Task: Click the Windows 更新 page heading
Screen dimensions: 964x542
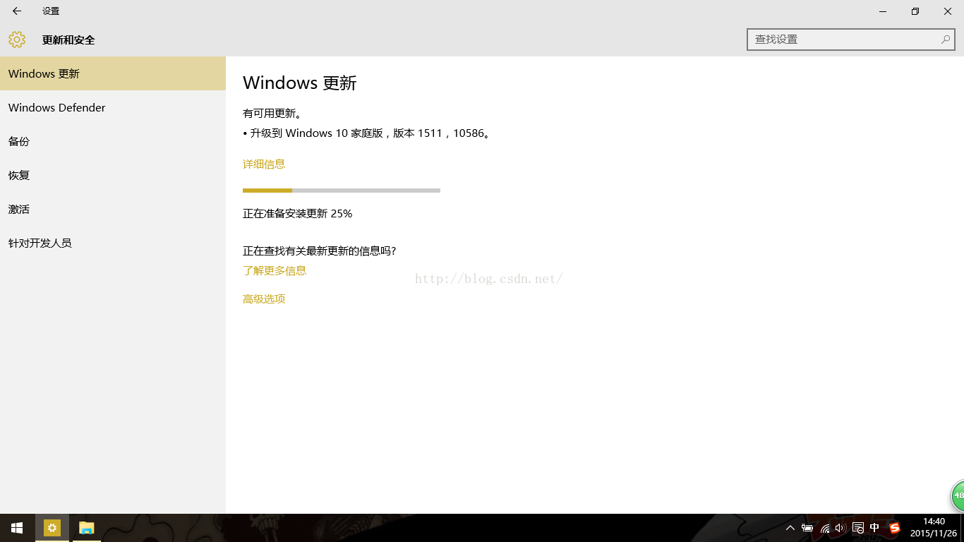Action: (300, 83)
